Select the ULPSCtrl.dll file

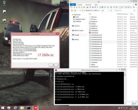(94, 67)
